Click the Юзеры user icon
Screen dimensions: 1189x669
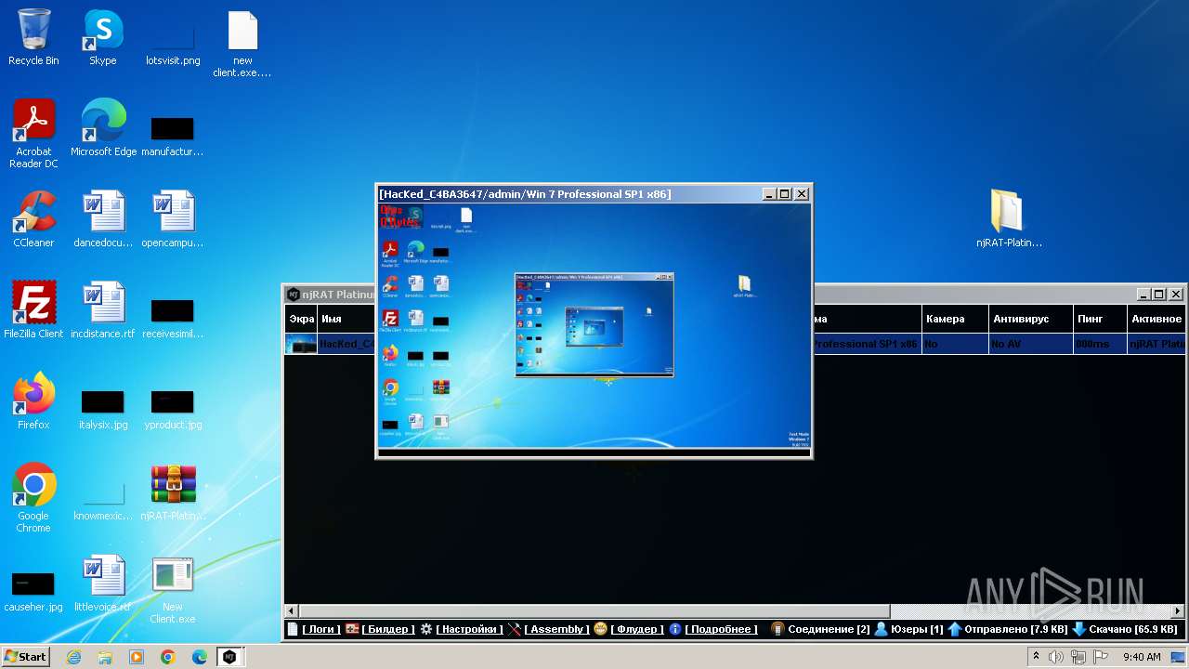pyautogui.click(x=881, y=629)
